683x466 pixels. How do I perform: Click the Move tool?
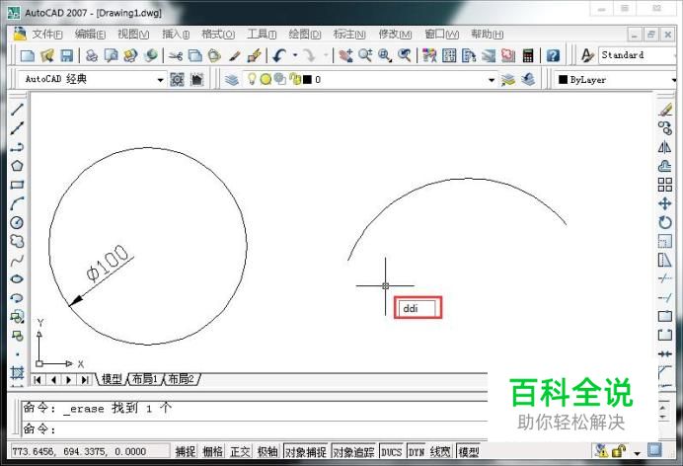coord(664,203)
